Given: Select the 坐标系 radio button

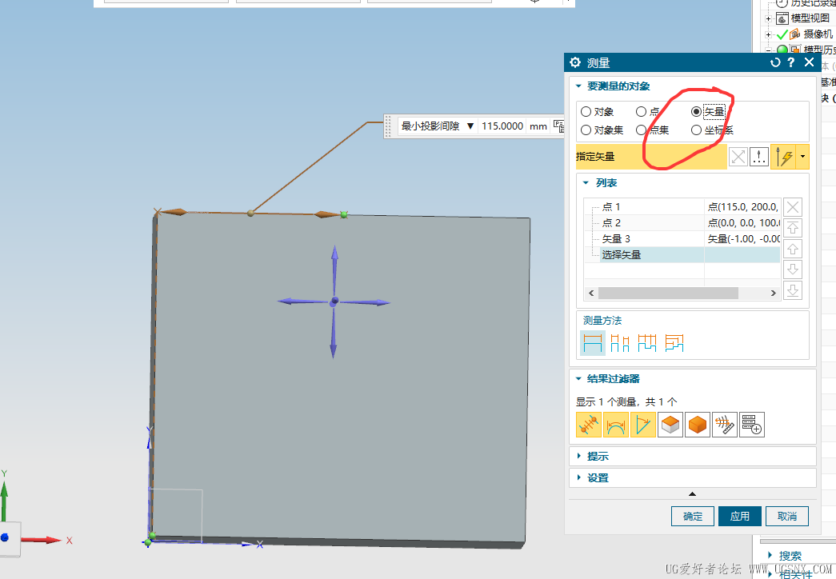Looking at the screenshot, I should pyautogui.click(x=696, y=130).
